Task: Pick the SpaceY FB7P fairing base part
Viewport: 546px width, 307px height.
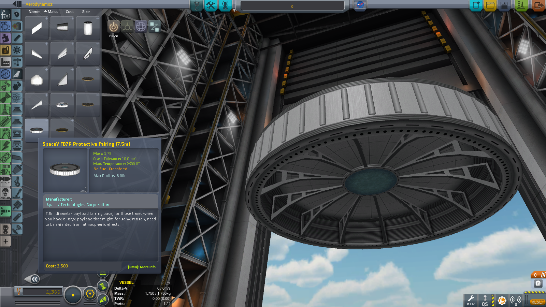Action: coord(37,130)
